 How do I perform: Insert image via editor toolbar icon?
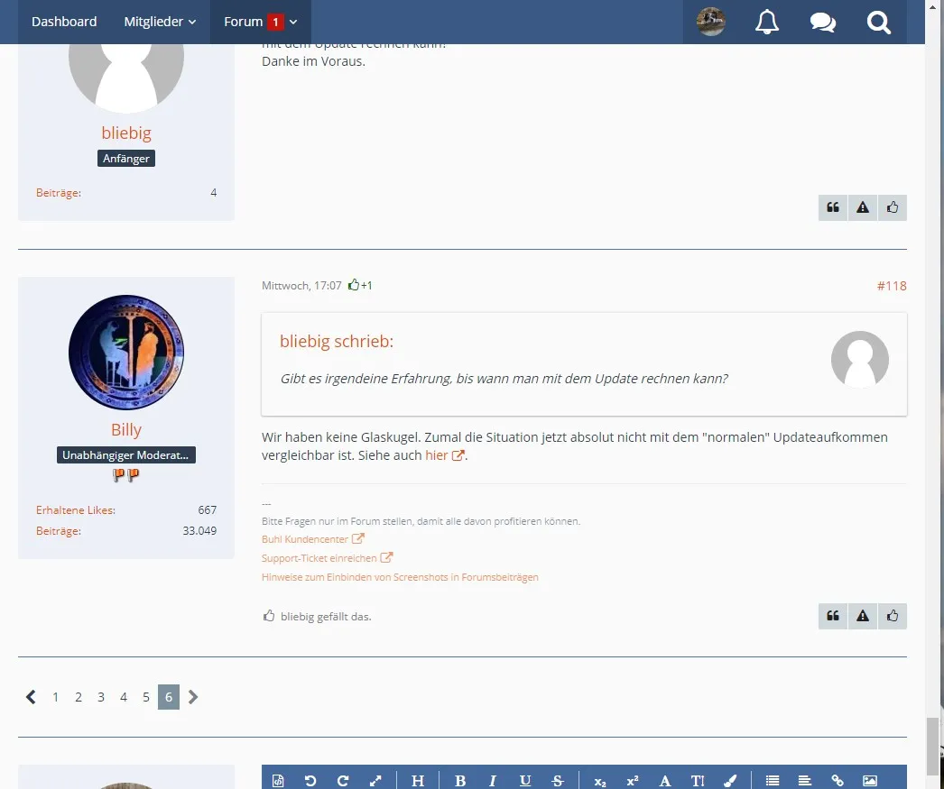[x=869, y=781]
